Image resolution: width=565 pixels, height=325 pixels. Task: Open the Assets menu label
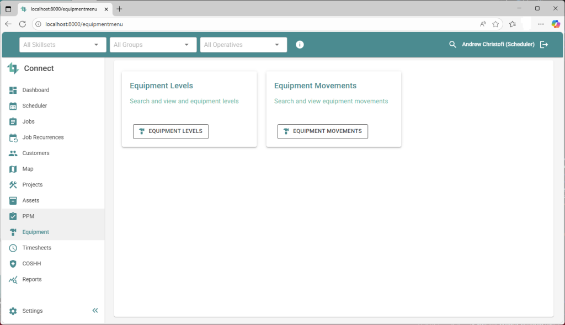tap(31, 201)
